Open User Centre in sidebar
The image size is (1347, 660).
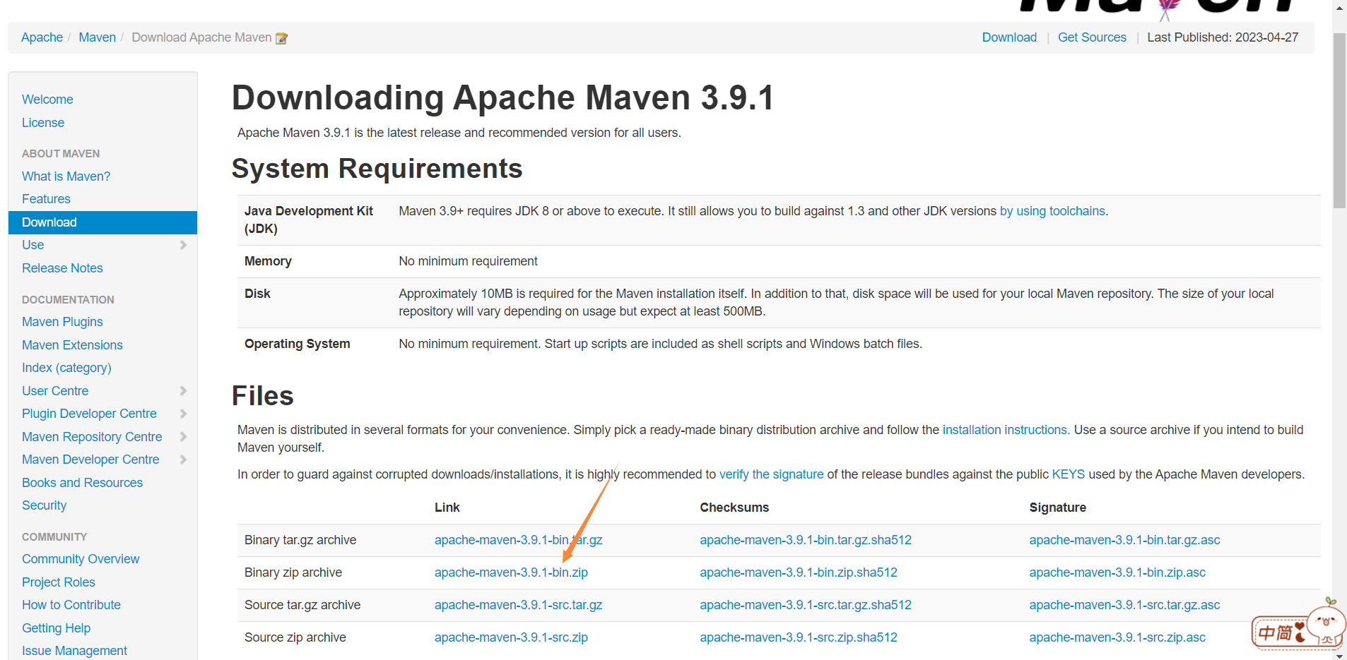coord(55,391)
